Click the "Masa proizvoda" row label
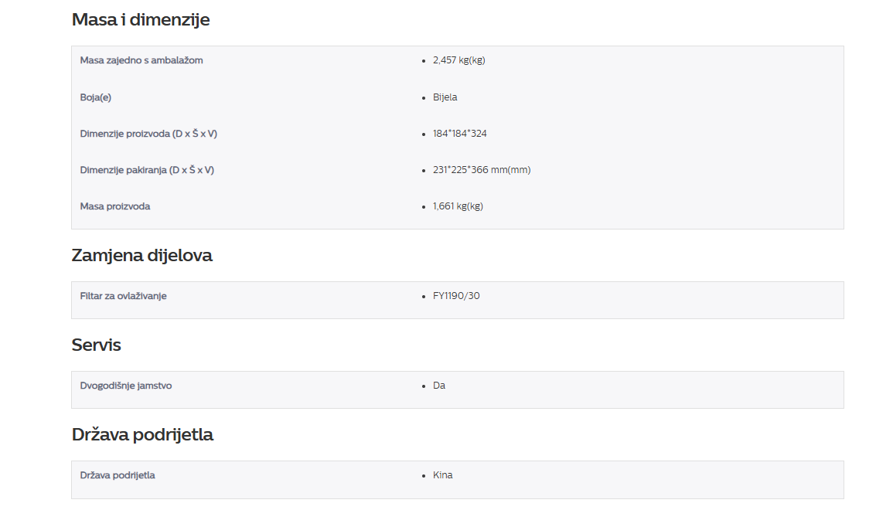 point(115,206)
